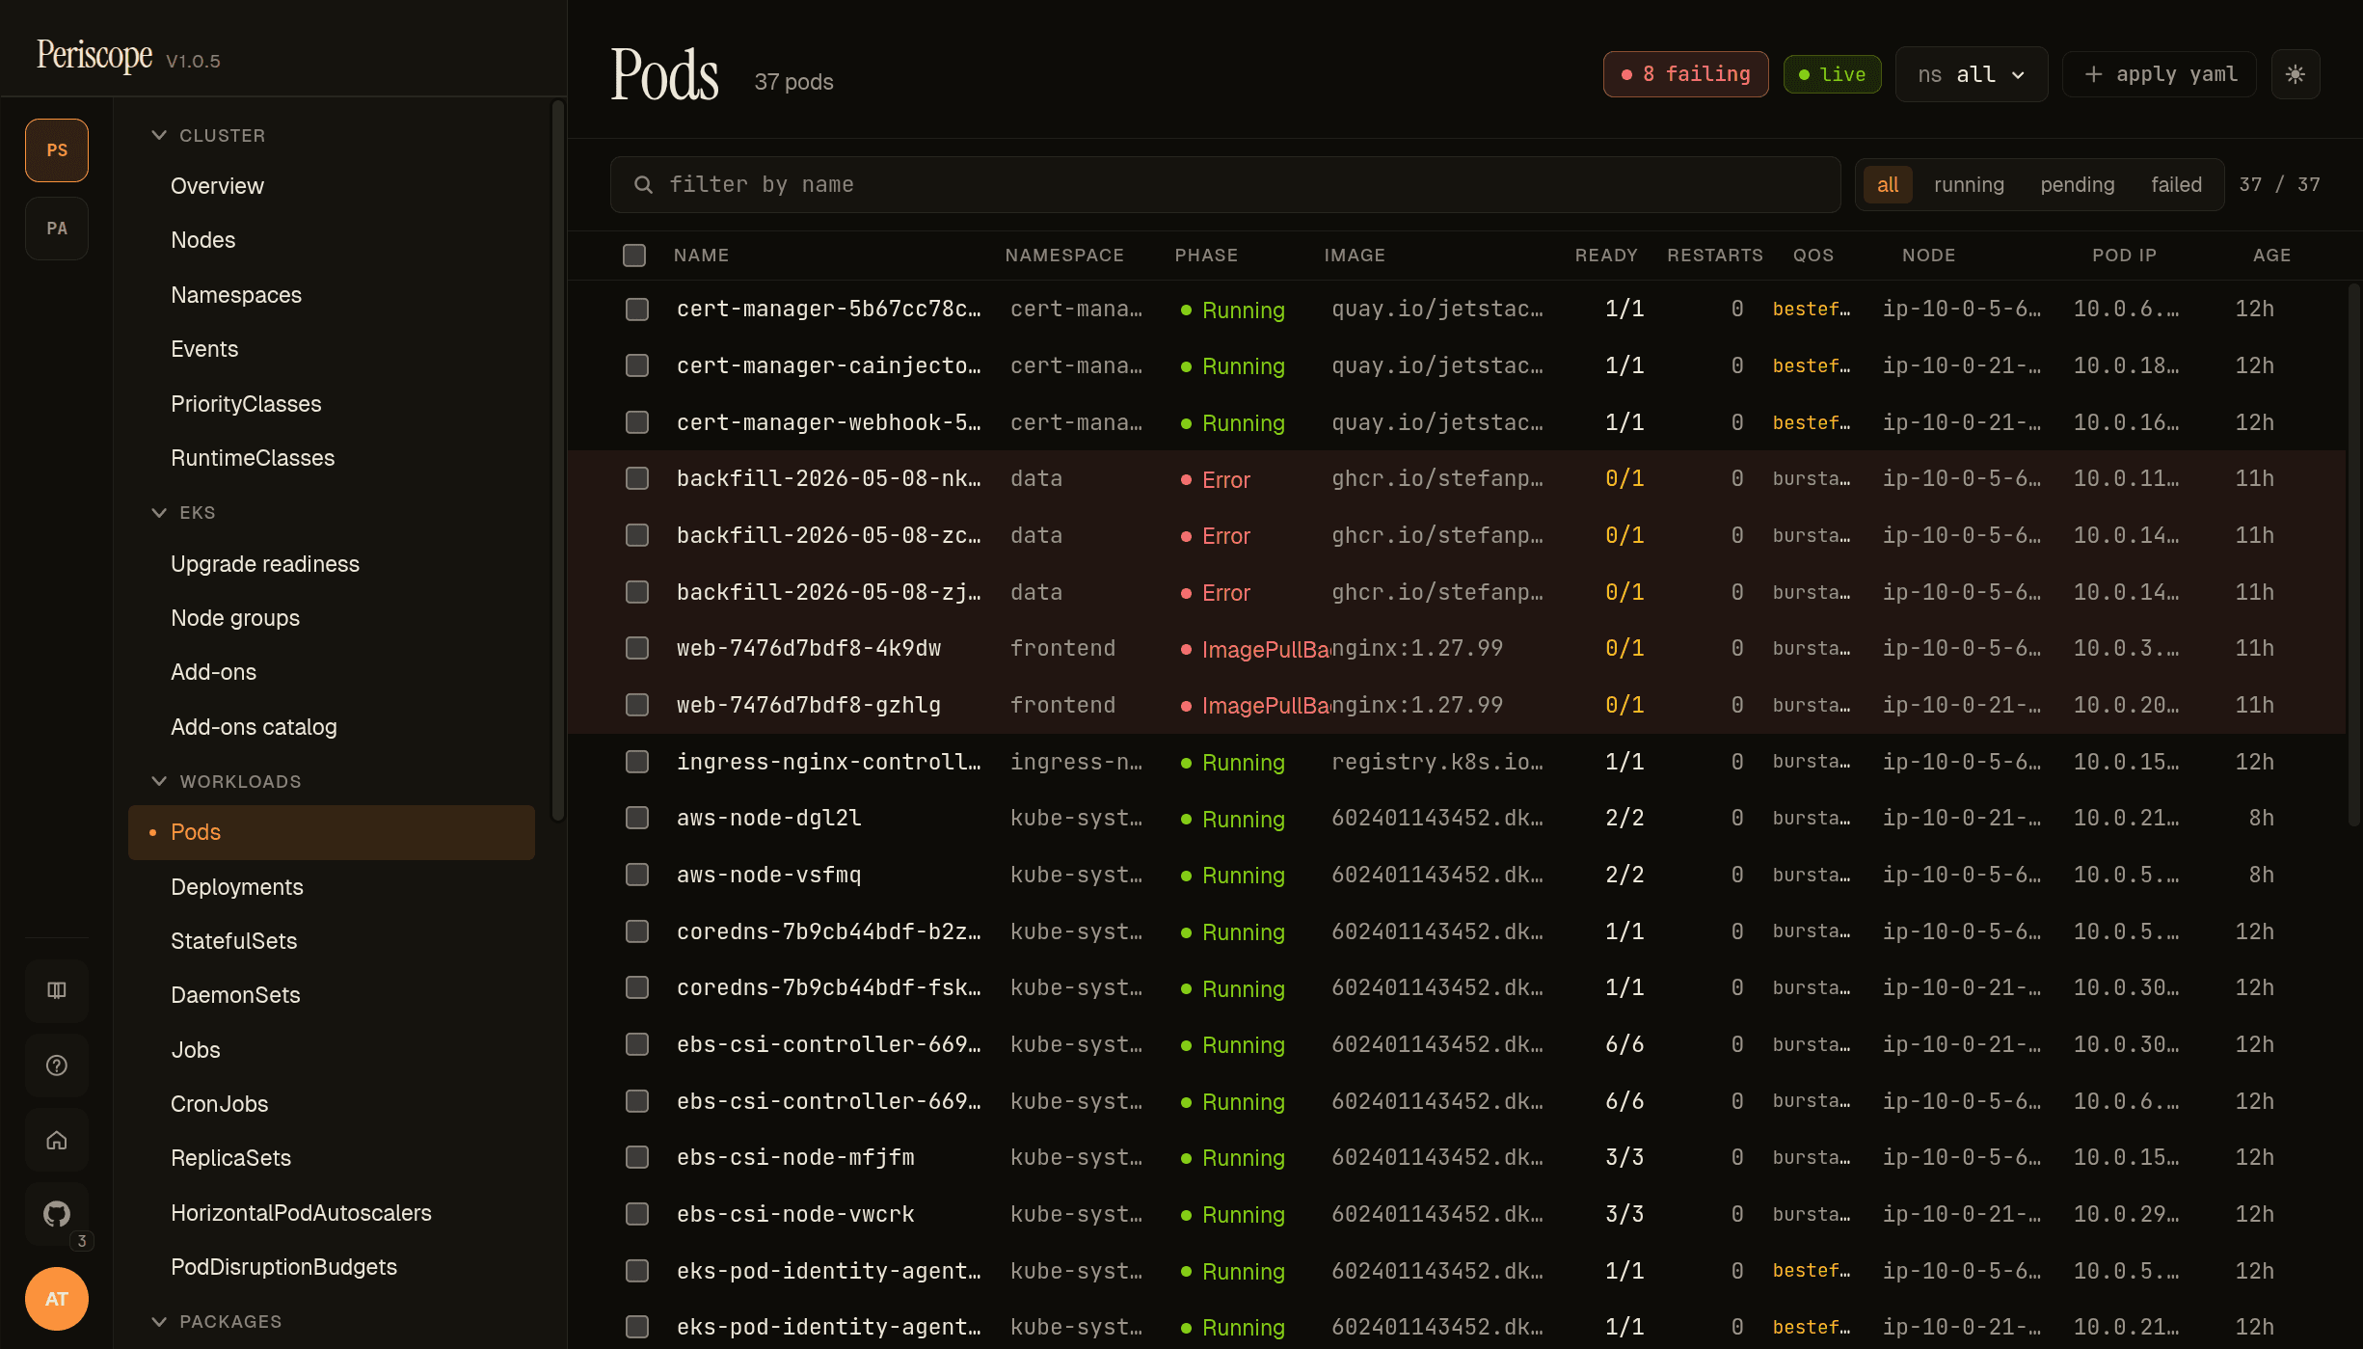Open Events page
Viewport: 2363px width, 1349px height.
point(204,349)
